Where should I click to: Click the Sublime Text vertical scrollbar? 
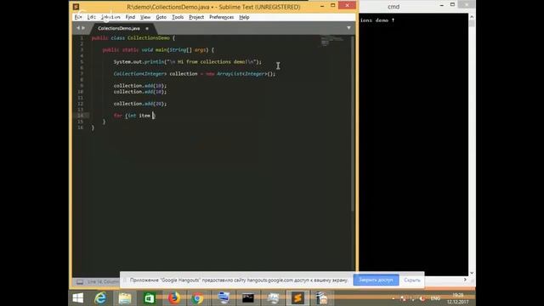(x=353, y=123)
